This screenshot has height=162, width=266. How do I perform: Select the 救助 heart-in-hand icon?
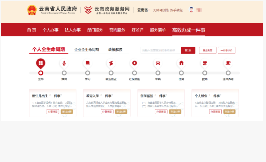(205, 63)
